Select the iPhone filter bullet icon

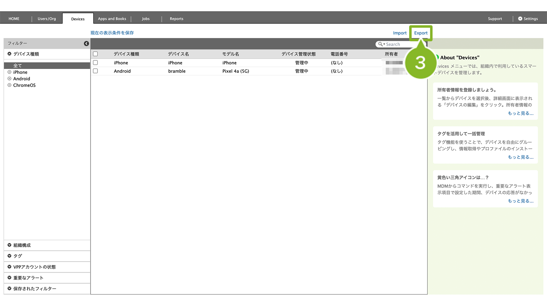[x=10, y=72]
